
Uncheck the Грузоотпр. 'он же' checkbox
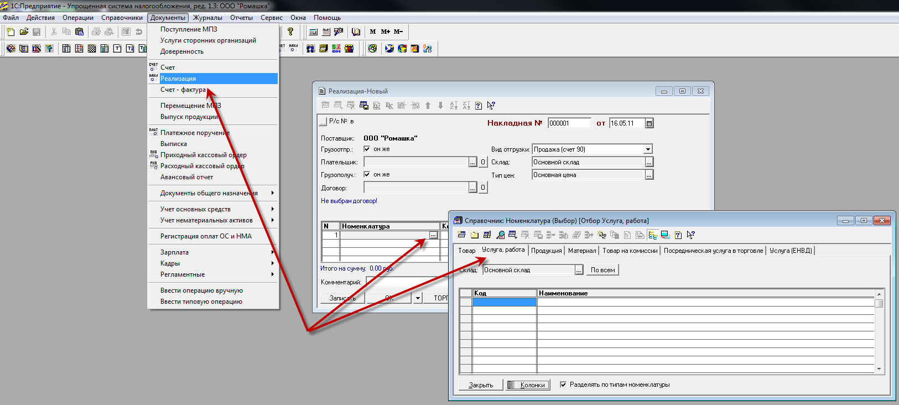point(367,149)
